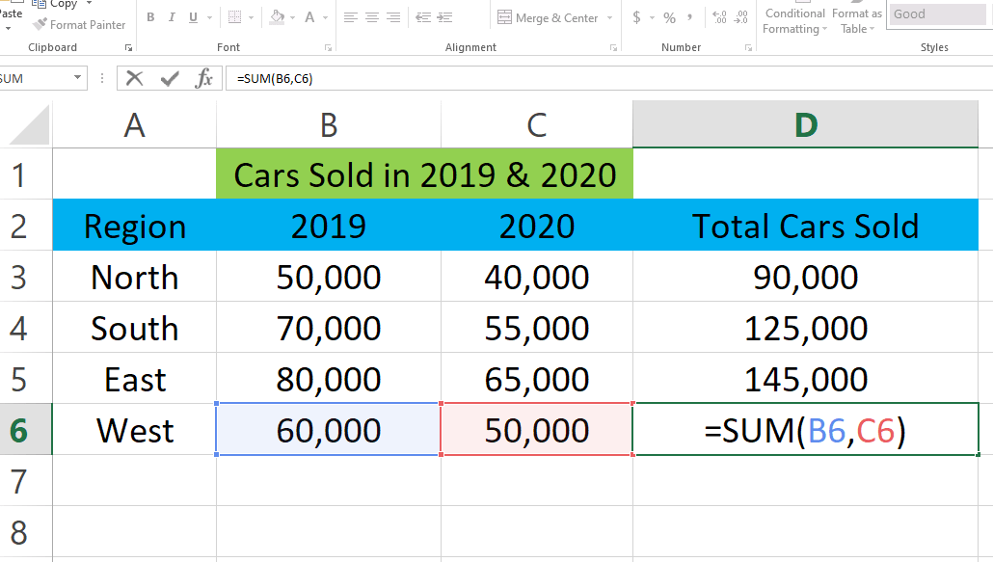Select the Fill Color bucket icon
993x562 pixels.
coord(277,16)
